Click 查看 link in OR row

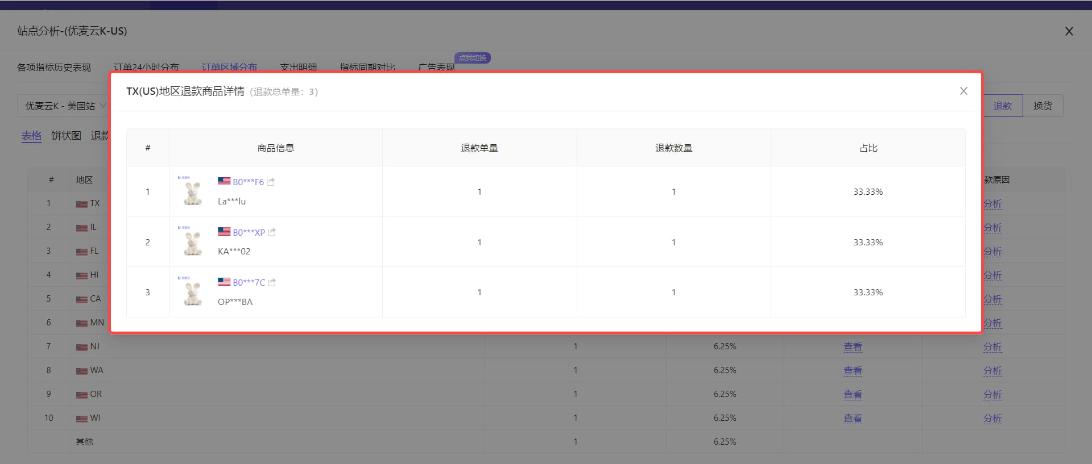853,394
